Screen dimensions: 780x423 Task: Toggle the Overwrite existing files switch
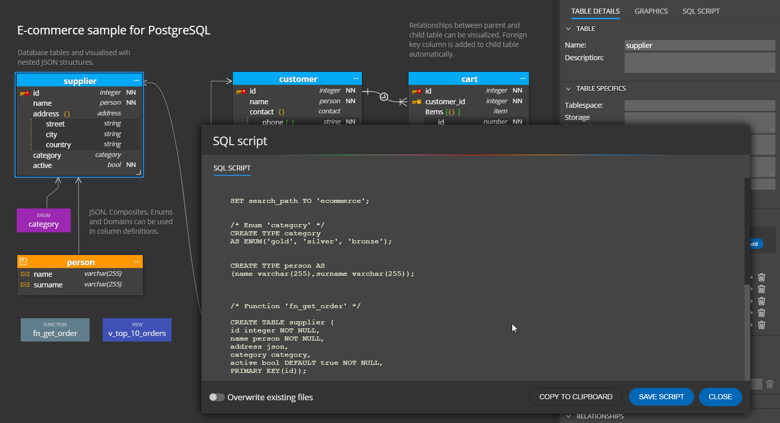pyautogui.click(x=217, y=397)
